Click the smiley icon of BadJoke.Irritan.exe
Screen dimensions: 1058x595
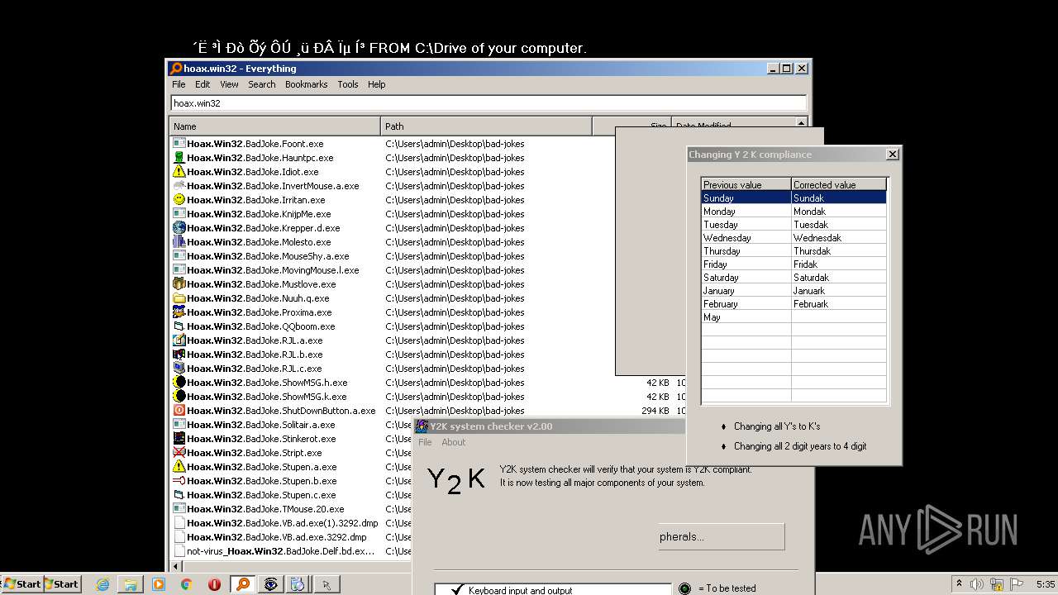point(179,199)
